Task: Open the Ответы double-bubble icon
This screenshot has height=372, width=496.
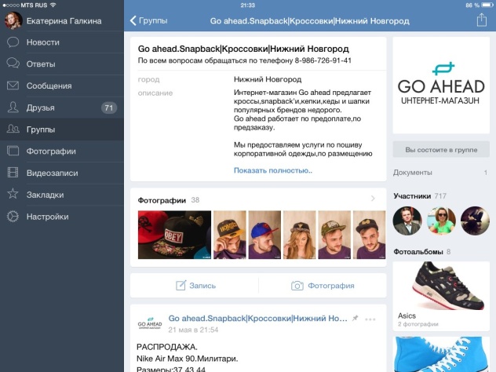Action: 13,64
